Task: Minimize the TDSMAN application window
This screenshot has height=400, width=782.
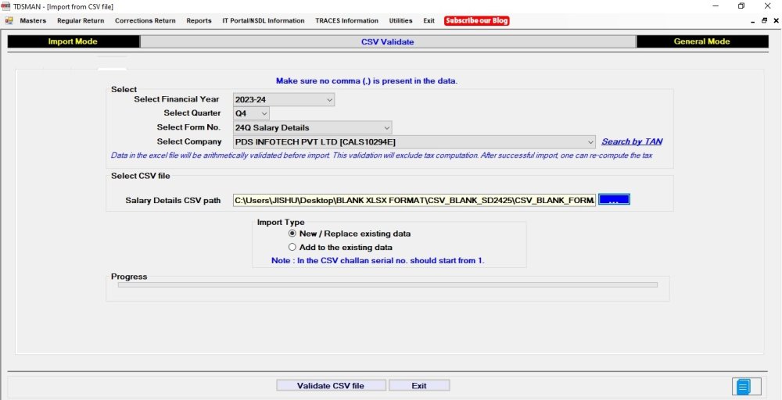Action: (716, 6)
